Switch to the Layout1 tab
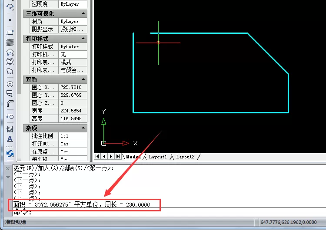Viewport: 326px width, 230px height. [x=158, y=157]
